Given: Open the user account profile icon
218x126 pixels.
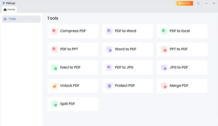Looking at the screenshot, I should [198, 3].
